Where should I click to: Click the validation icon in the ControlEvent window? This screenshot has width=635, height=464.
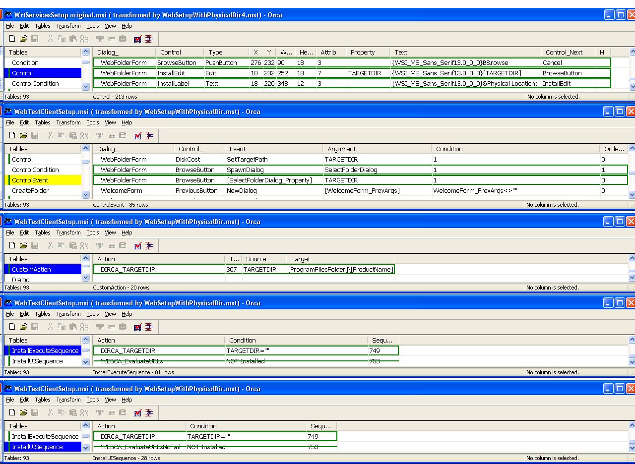[137, 135]
